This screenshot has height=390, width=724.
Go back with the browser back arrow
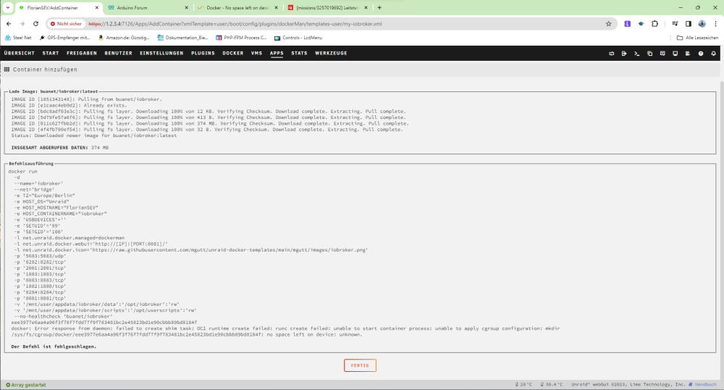pyautogui.click(x=9, y=24)
